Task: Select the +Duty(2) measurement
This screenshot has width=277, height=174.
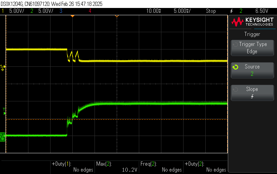Action: 205,167
